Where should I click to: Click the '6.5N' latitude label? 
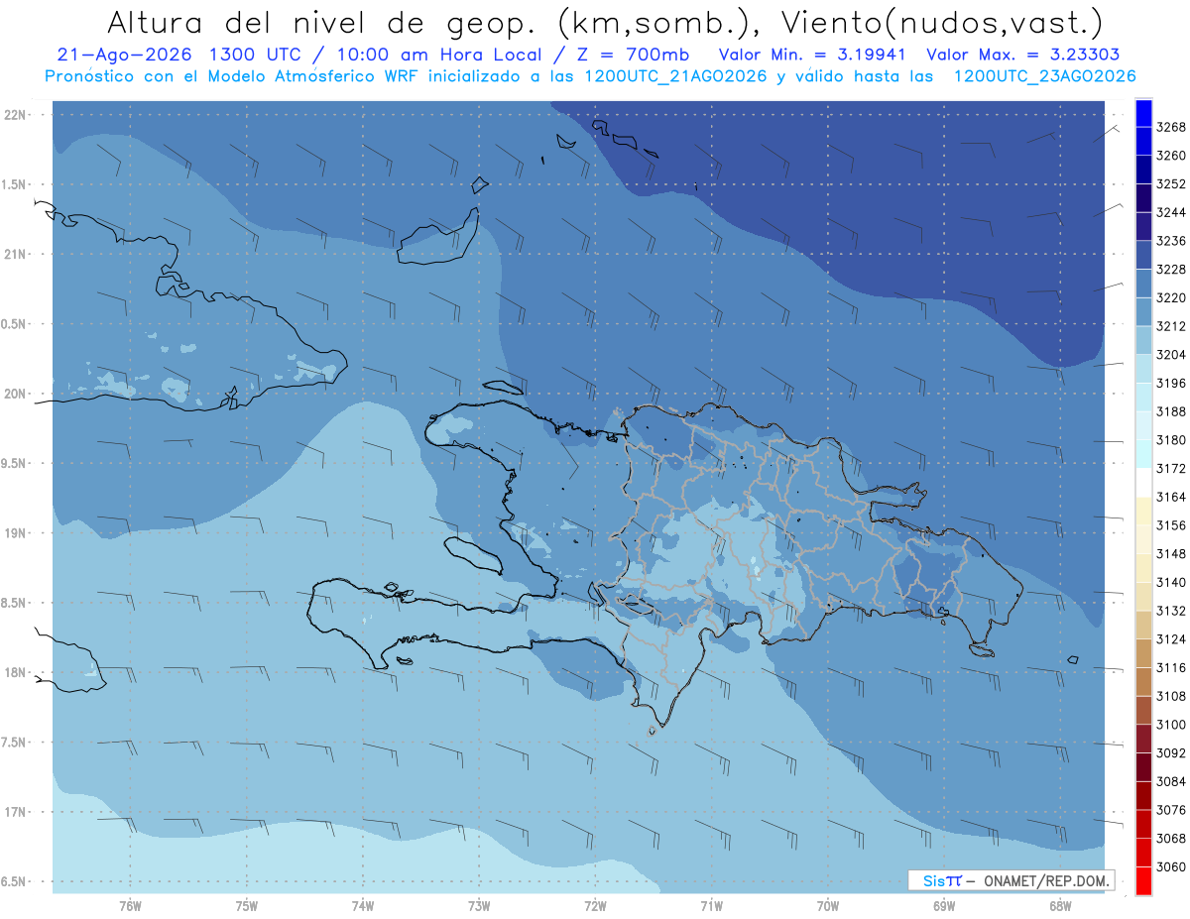(12, 881)
